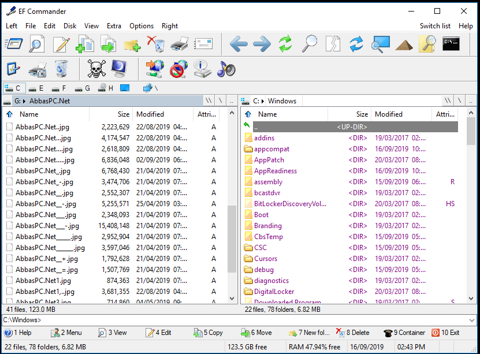
Task: Click the 3 View function key button
Action: click(113, 333)
